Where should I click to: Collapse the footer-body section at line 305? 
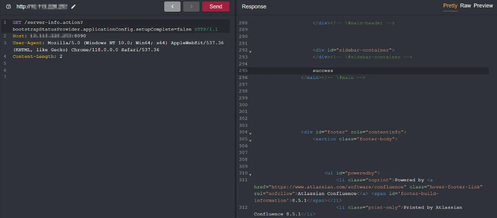[x=250, y=140]
